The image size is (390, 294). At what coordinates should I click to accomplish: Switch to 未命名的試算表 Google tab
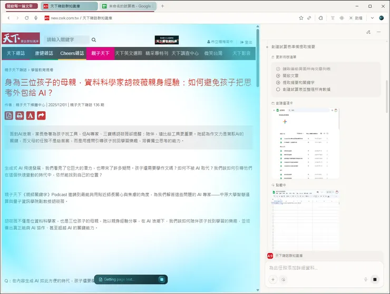[128, 6]
